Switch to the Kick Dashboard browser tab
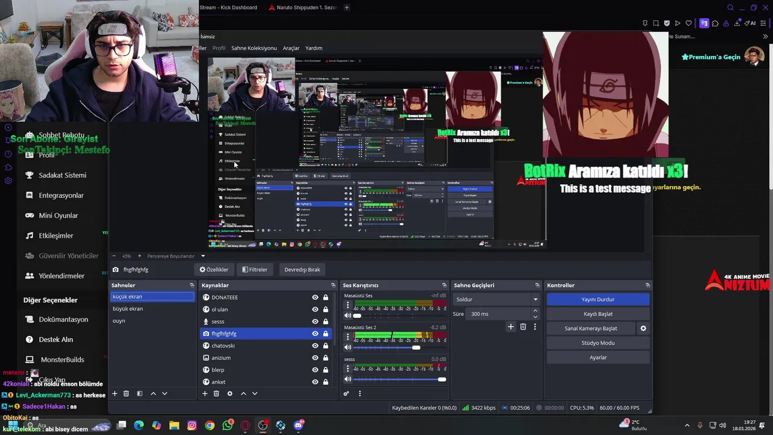This screenshot has width=773, height=435. [x=229, y=7]
